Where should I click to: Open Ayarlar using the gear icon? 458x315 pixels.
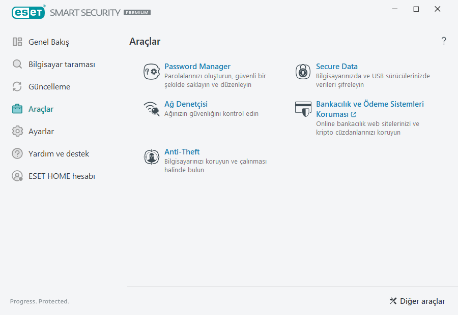(x=17, y=131)
